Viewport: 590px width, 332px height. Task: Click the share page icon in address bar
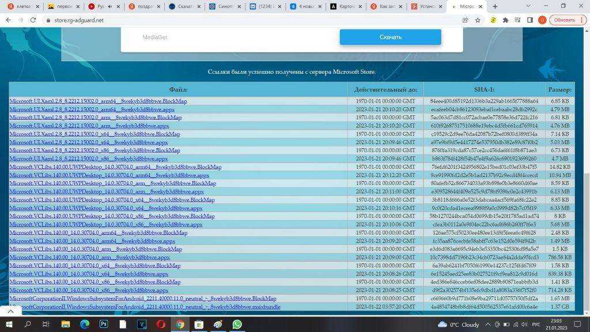coord(465,20)
